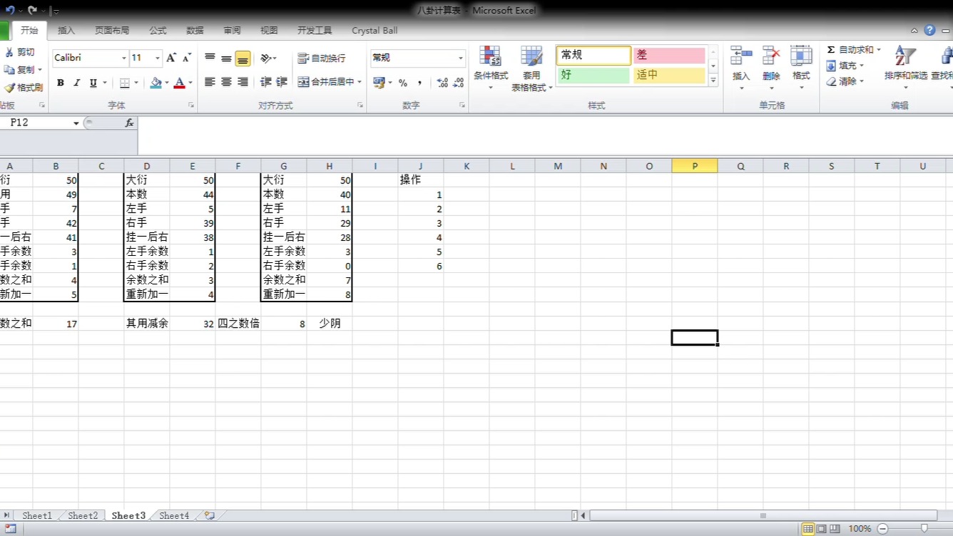Image resolution: width=953 pixels, height=536 pixels.
Task: Click the horizontal scrollbar thumb
Action: pos(763,515)
